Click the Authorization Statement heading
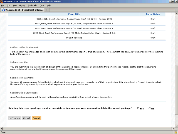Screen dimensions: 178x134 click(24, 47)
